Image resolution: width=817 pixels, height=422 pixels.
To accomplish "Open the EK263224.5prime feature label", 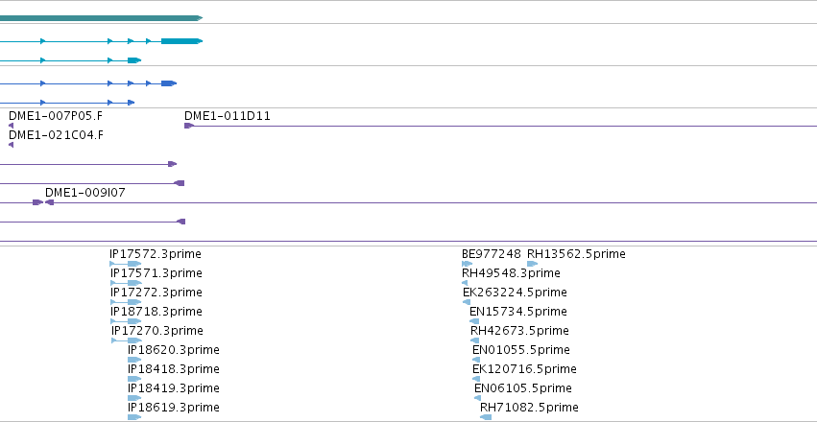I will (515, 293).
